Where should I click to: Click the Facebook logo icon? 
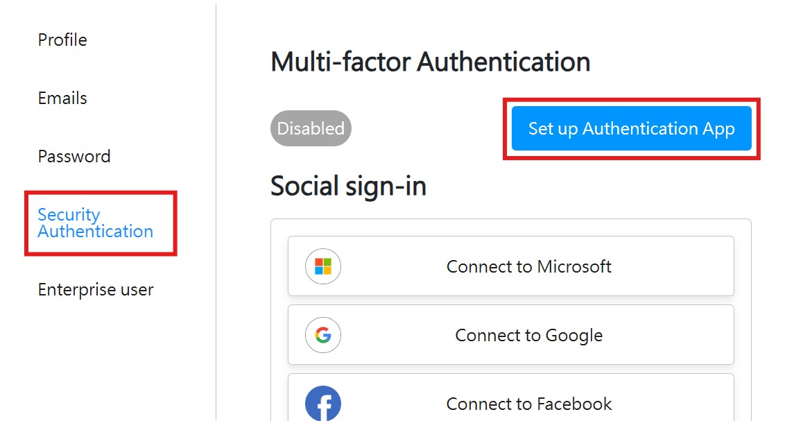[x=323, y=404]
